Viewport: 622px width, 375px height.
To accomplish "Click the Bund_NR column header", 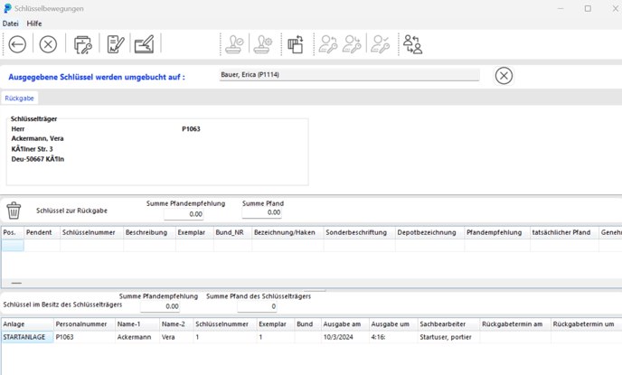I will 233,233.
